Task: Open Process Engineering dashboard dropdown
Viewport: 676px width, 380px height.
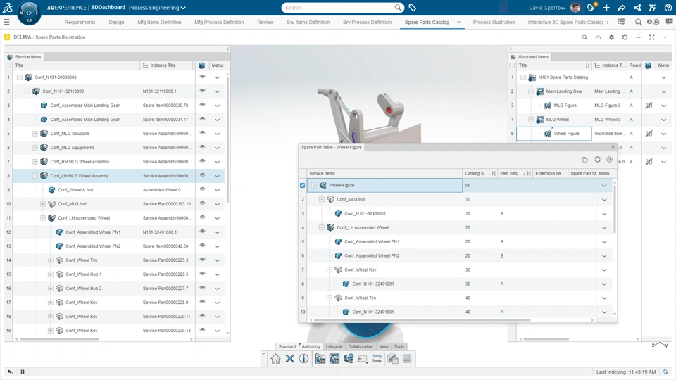Action: [183, 8]
